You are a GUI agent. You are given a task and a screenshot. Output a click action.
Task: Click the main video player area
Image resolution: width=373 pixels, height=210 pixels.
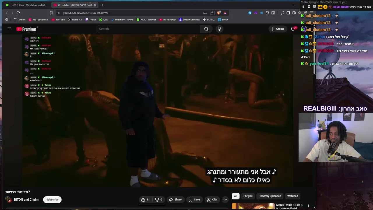(158, 111)
